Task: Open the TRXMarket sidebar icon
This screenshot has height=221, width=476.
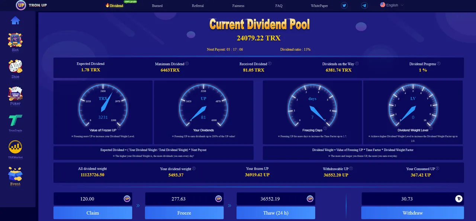Action: point(15,147)
